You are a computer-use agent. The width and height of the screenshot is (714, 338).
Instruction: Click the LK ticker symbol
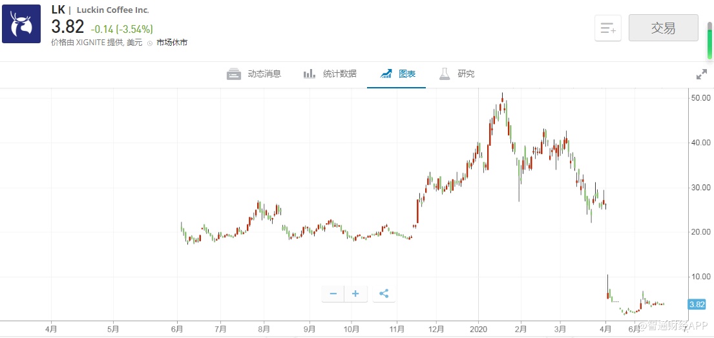click(58, 10)
